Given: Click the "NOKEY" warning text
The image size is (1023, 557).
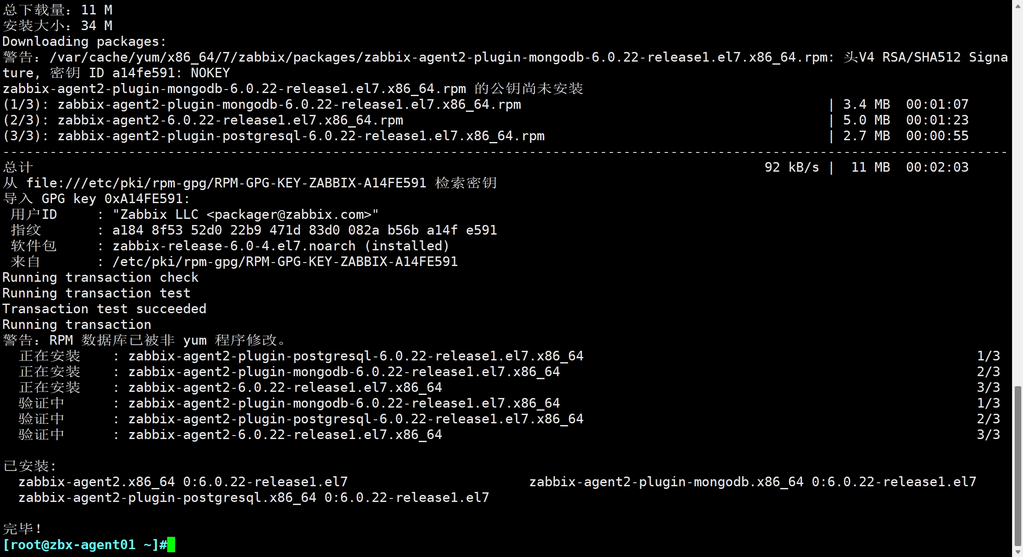Looking at the screenshot, I should tap(210, 73).
